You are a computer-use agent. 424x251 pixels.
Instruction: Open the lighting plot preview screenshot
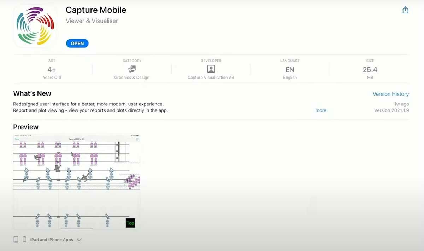coord(76,182)
